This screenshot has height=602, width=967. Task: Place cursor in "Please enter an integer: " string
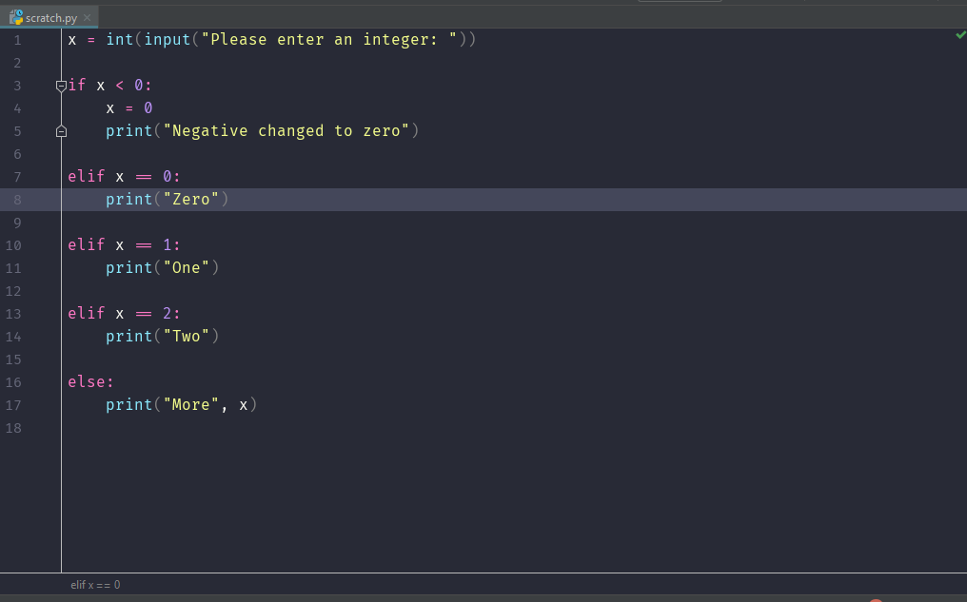329,39
